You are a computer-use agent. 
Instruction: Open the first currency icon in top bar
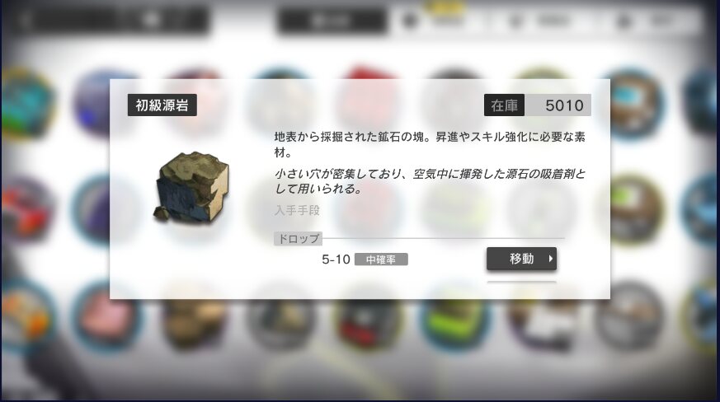[x=410, y=21]
